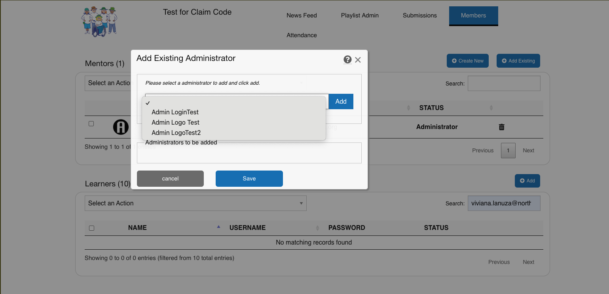Click the group logo image
This screenshot has width=609, height=294.
pyautogui.click(x=99, y=21)
